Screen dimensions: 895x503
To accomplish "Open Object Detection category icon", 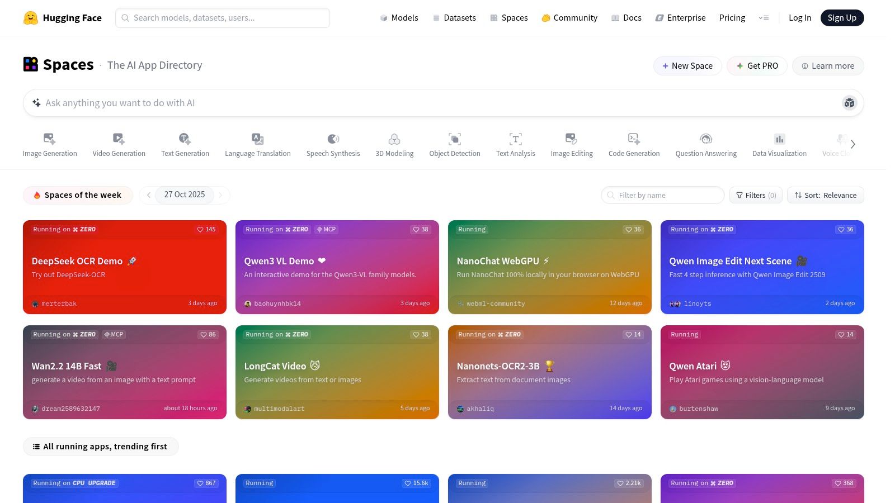I will pos(455,139).
